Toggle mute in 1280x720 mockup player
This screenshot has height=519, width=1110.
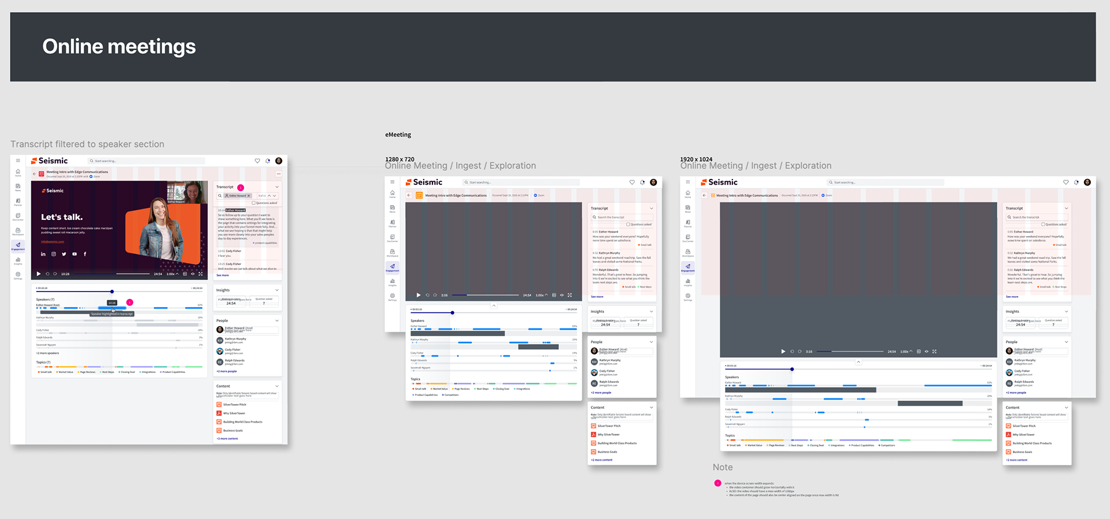pos(561,295)
